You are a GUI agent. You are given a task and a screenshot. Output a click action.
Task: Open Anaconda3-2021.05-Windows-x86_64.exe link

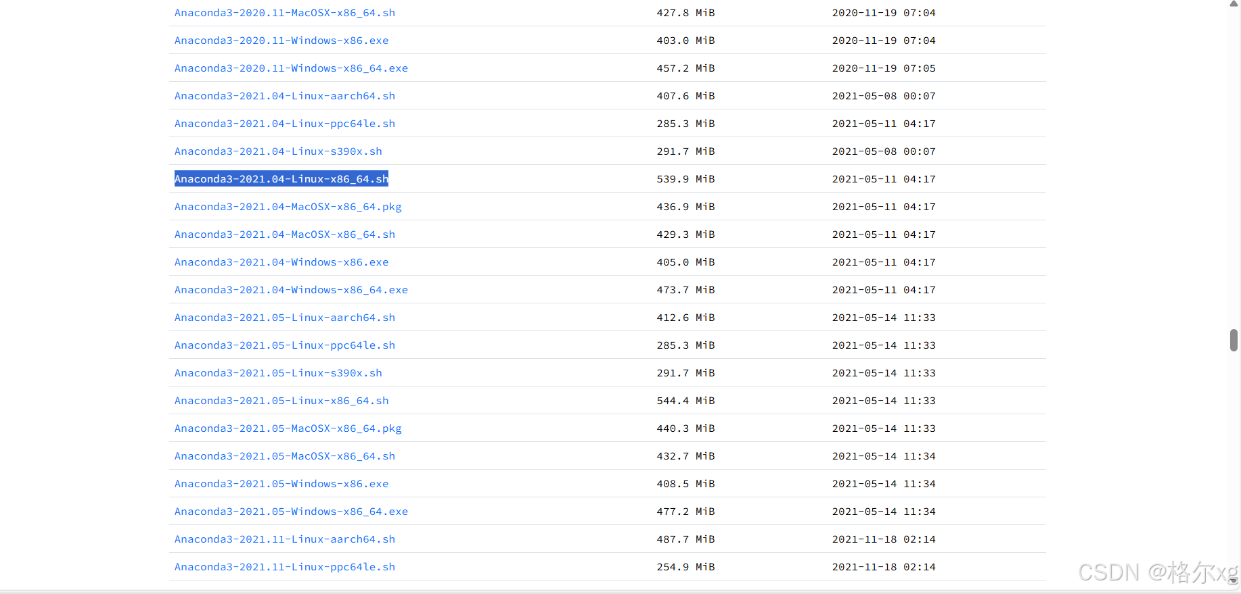pyautogui.click(x=291, y=512)
